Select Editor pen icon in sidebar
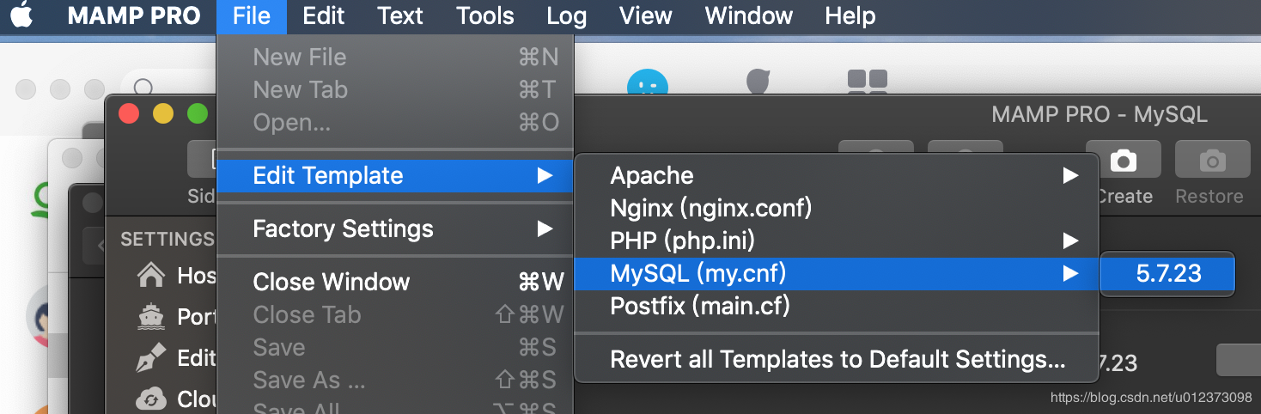Screen dimensions: 1261x414 coord(151,358)
